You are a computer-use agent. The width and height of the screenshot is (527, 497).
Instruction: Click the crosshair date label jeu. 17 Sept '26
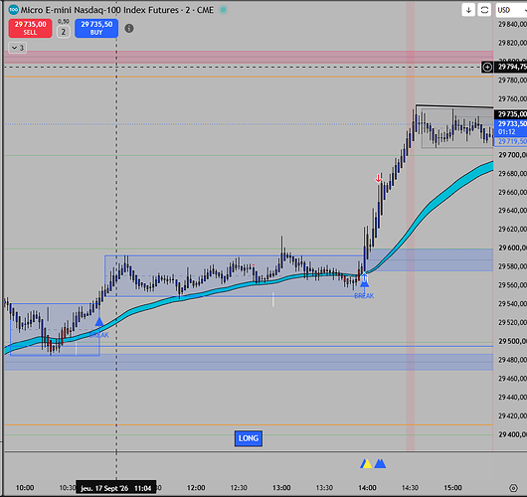coord(116,488)
